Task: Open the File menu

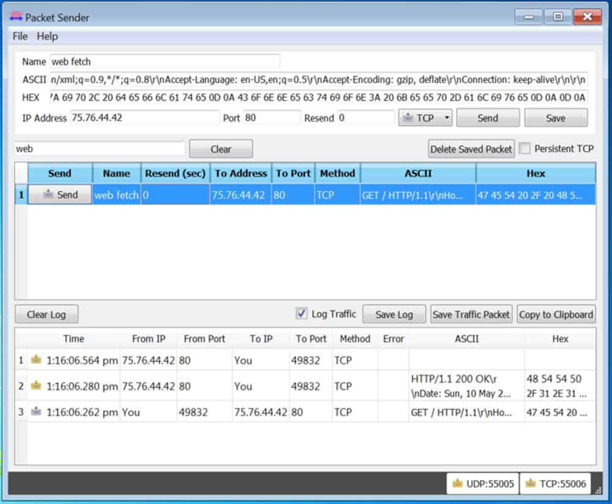Action: [x=20, y=36]
